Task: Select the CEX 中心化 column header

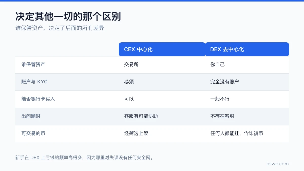Action: (162, 49)
